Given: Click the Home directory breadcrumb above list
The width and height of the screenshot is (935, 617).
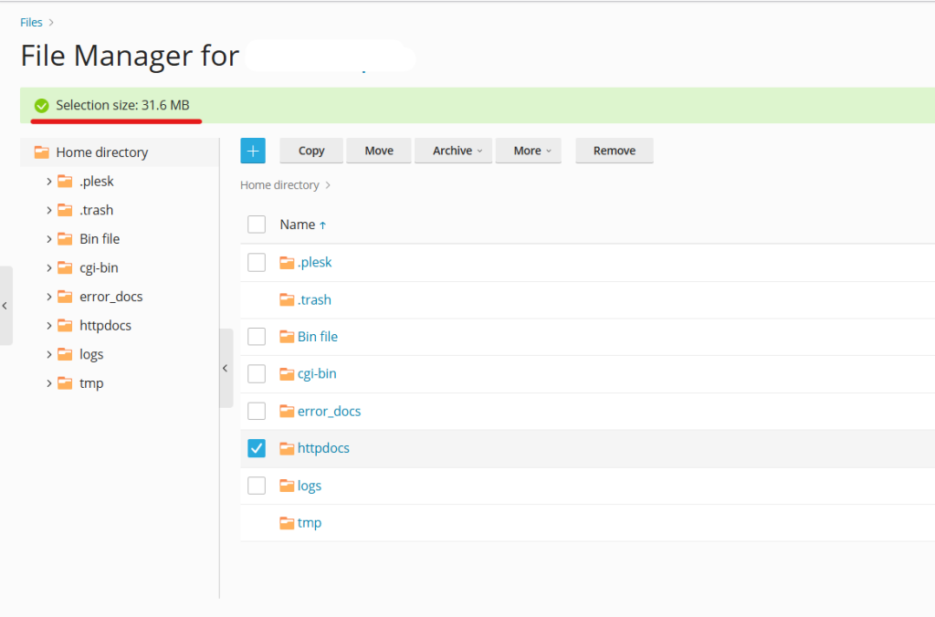Looking at the screenshot, I should click(x=279, y=185).
